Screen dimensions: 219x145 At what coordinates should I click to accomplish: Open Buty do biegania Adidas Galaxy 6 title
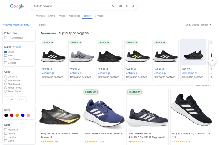[104, 133]
